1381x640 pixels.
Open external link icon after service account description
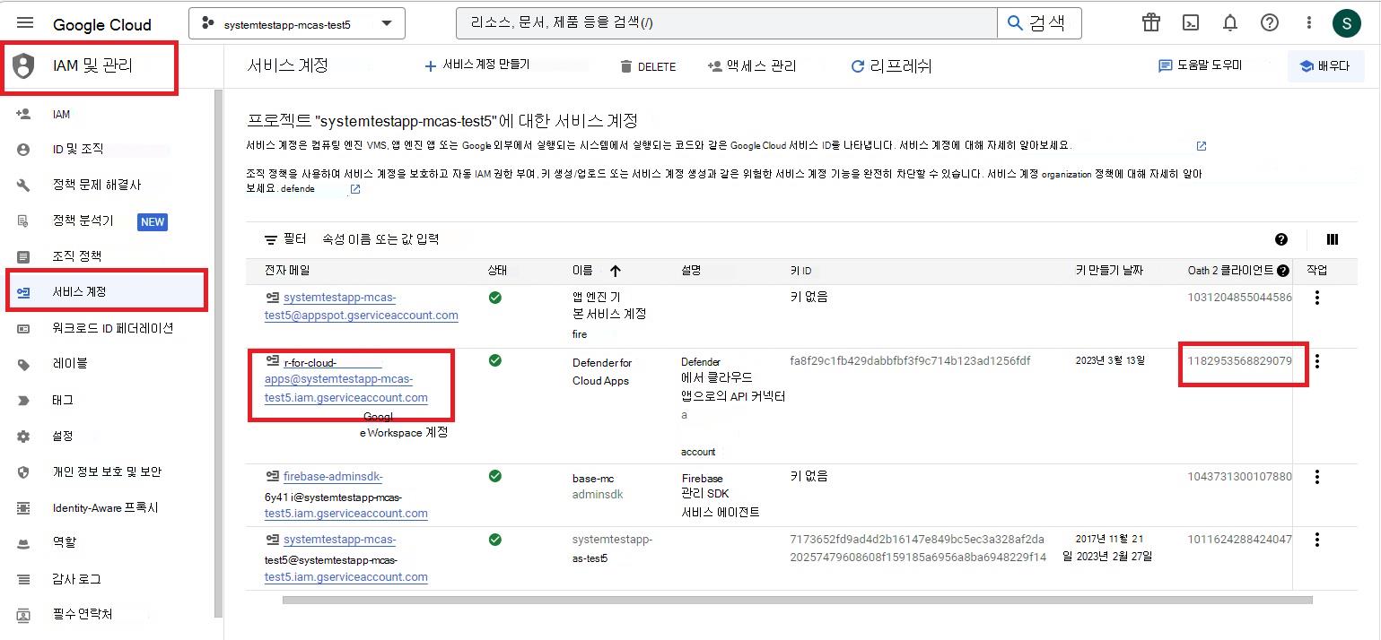[x=1202, y=146]
